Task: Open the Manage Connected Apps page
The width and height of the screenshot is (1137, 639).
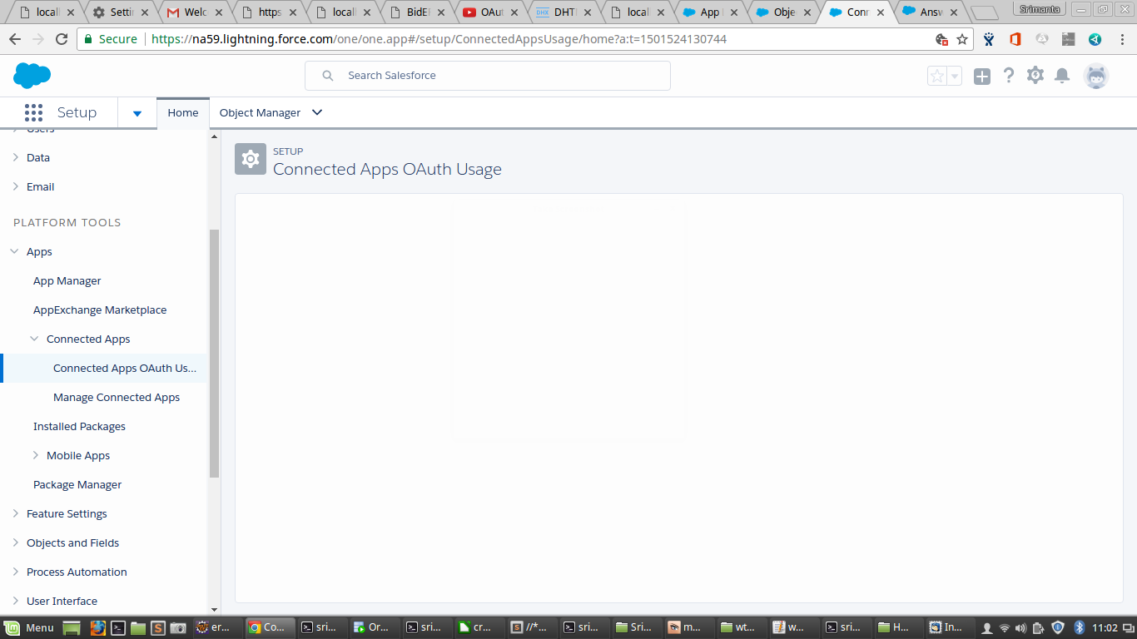Action: (116, 397)
